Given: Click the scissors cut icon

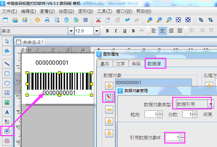Looking at the screenshot, I should 98,20.
